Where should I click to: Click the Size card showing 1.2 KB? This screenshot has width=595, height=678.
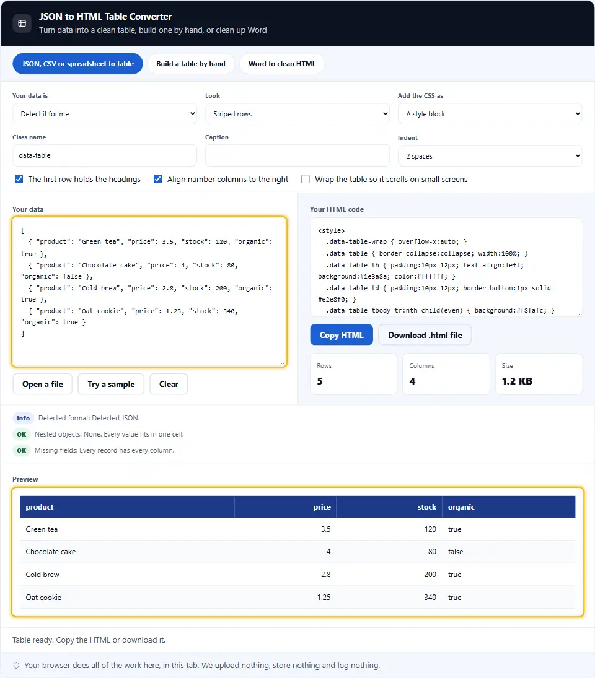(539, 374)
